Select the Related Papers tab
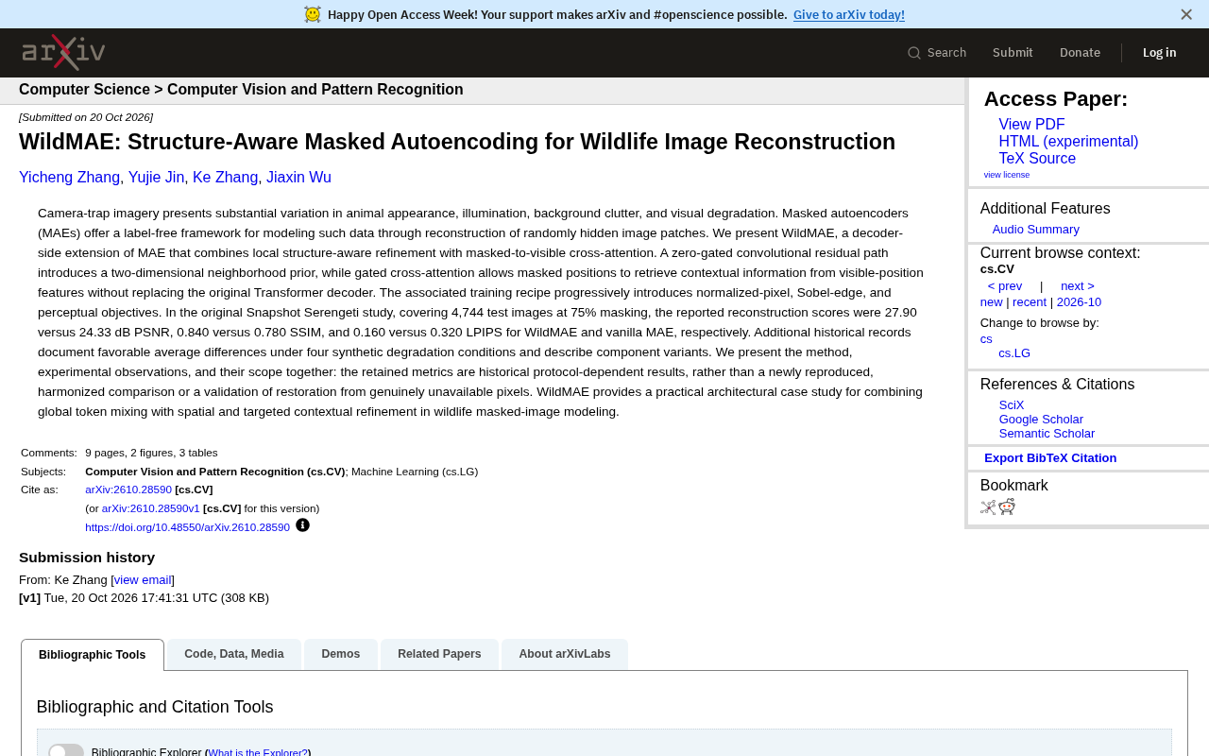The height and width of the screenshot is (756, 1209). pos(439,654)
